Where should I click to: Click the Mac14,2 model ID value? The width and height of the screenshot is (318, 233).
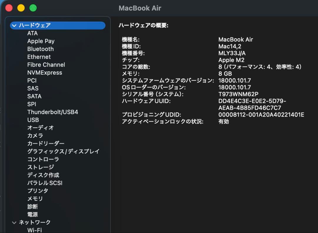pos(230,46)
